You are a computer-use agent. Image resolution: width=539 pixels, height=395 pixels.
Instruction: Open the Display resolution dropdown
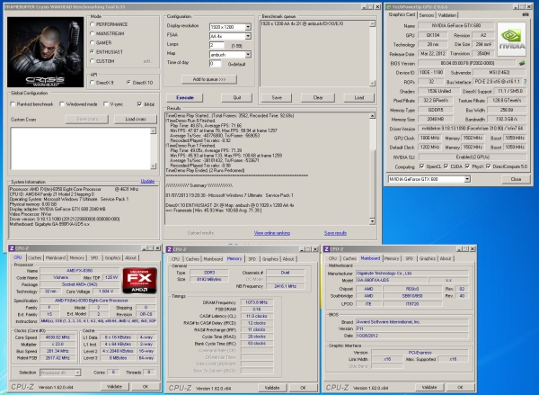coord(248,27)
